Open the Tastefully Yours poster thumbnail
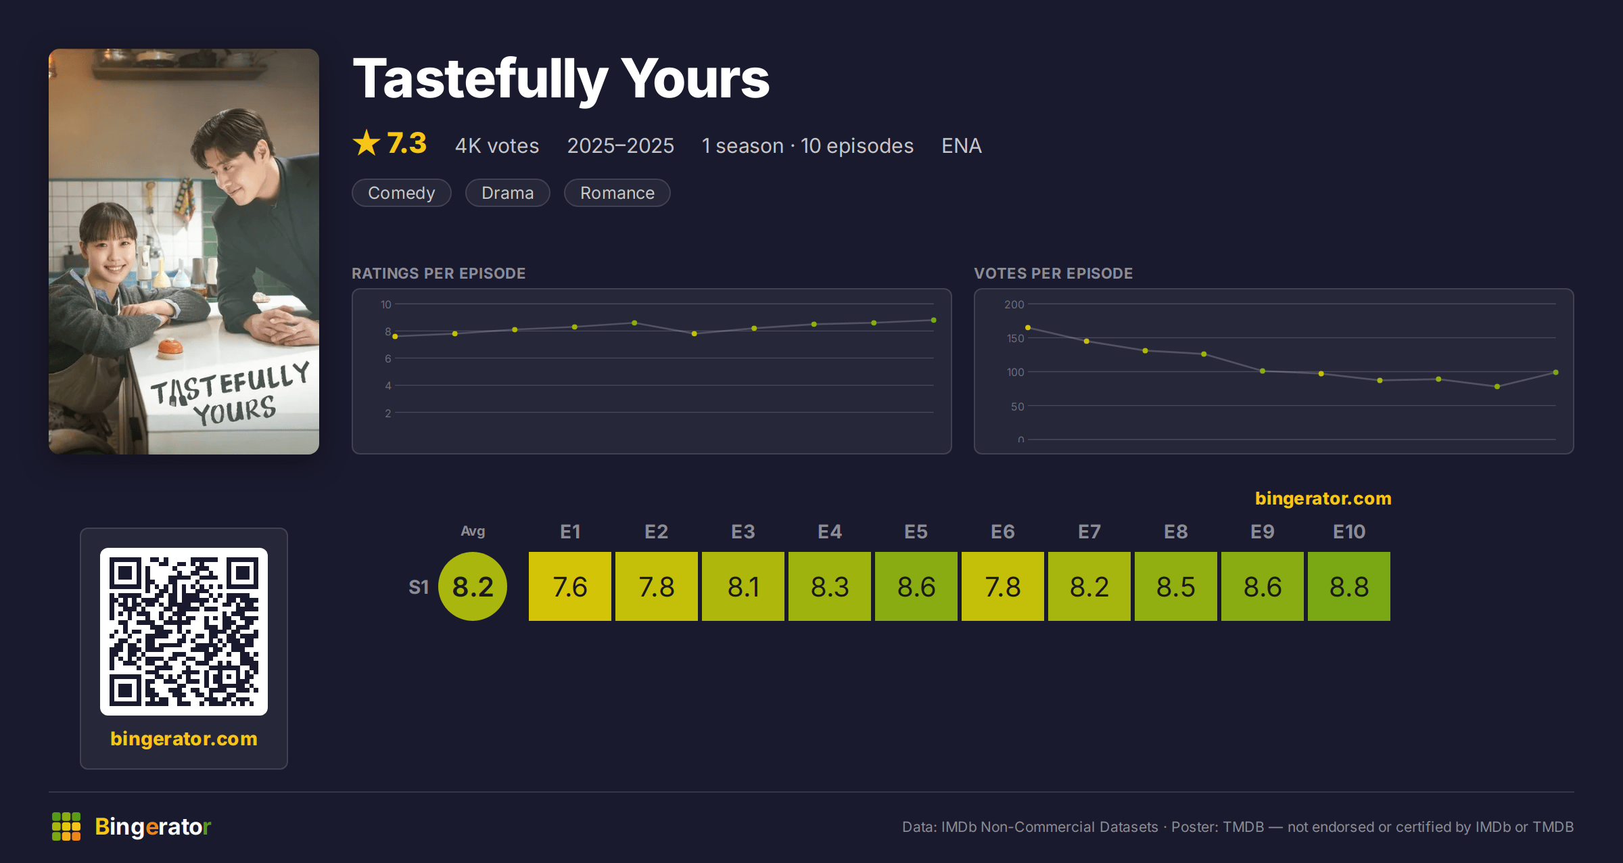 click(184, 252)
